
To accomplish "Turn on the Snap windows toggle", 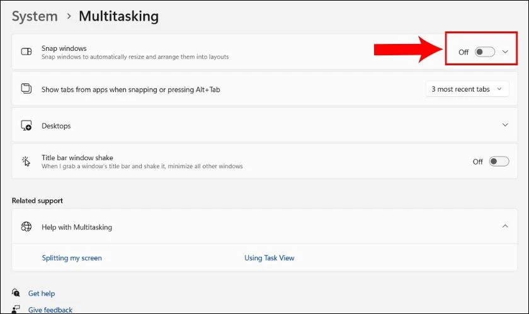I will (x=485, y=52).
